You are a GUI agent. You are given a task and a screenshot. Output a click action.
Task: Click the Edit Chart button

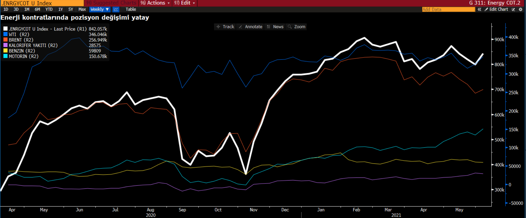tap(496, 9)
